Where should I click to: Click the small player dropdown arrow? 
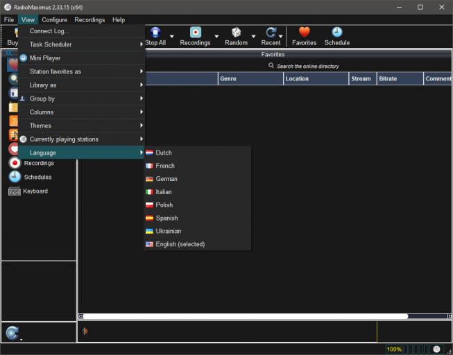tap(21, 340)
